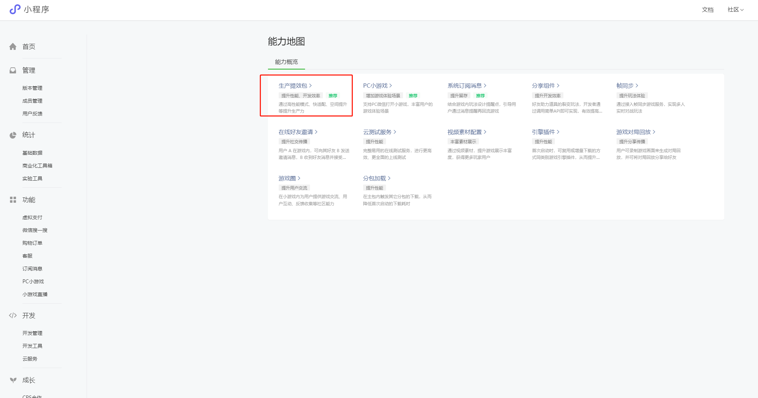Open 版本管理 in the sidebar
The image size is (758, 398).
[x=32, y=88]
